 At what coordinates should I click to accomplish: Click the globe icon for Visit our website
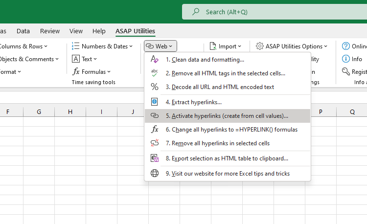(155, 173)
